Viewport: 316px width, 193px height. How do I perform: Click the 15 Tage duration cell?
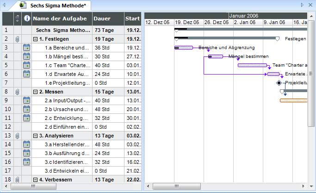click(108, 92)
